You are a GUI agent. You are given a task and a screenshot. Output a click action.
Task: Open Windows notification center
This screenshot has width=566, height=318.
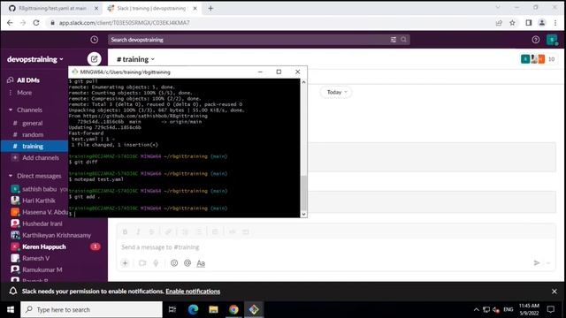pyautogui.click(x=550, y=310)
